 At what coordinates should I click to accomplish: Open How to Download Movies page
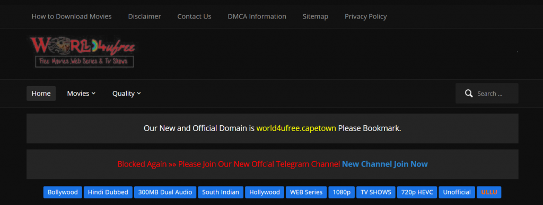pyautogui.click(x=72, y=16)
